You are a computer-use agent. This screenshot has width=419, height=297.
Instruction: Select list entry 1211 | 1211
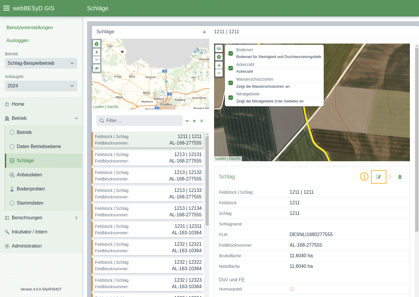pyautogui.click(x=148, y=140)
